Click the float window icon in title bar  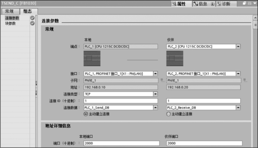coord(245,3)
